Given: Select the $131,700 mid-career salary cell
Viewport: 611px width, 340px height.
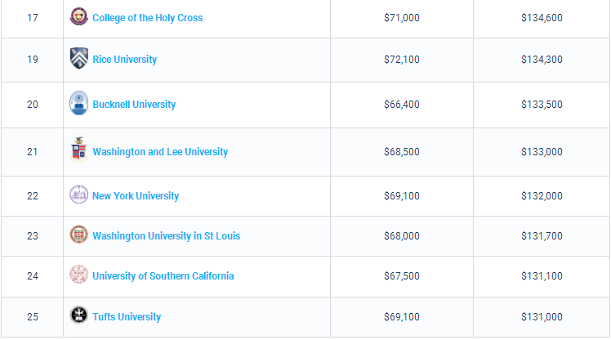Looking at the screenshot, I should [542, 236].
